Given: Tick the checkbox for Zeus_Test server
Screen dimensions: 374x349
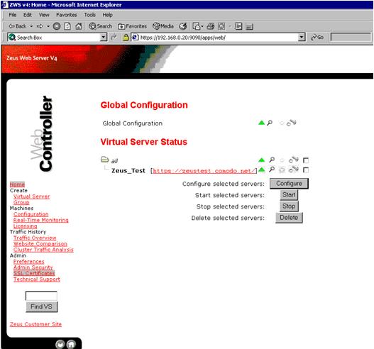Looking at the screenshot, I should click(x=306, y=170).
